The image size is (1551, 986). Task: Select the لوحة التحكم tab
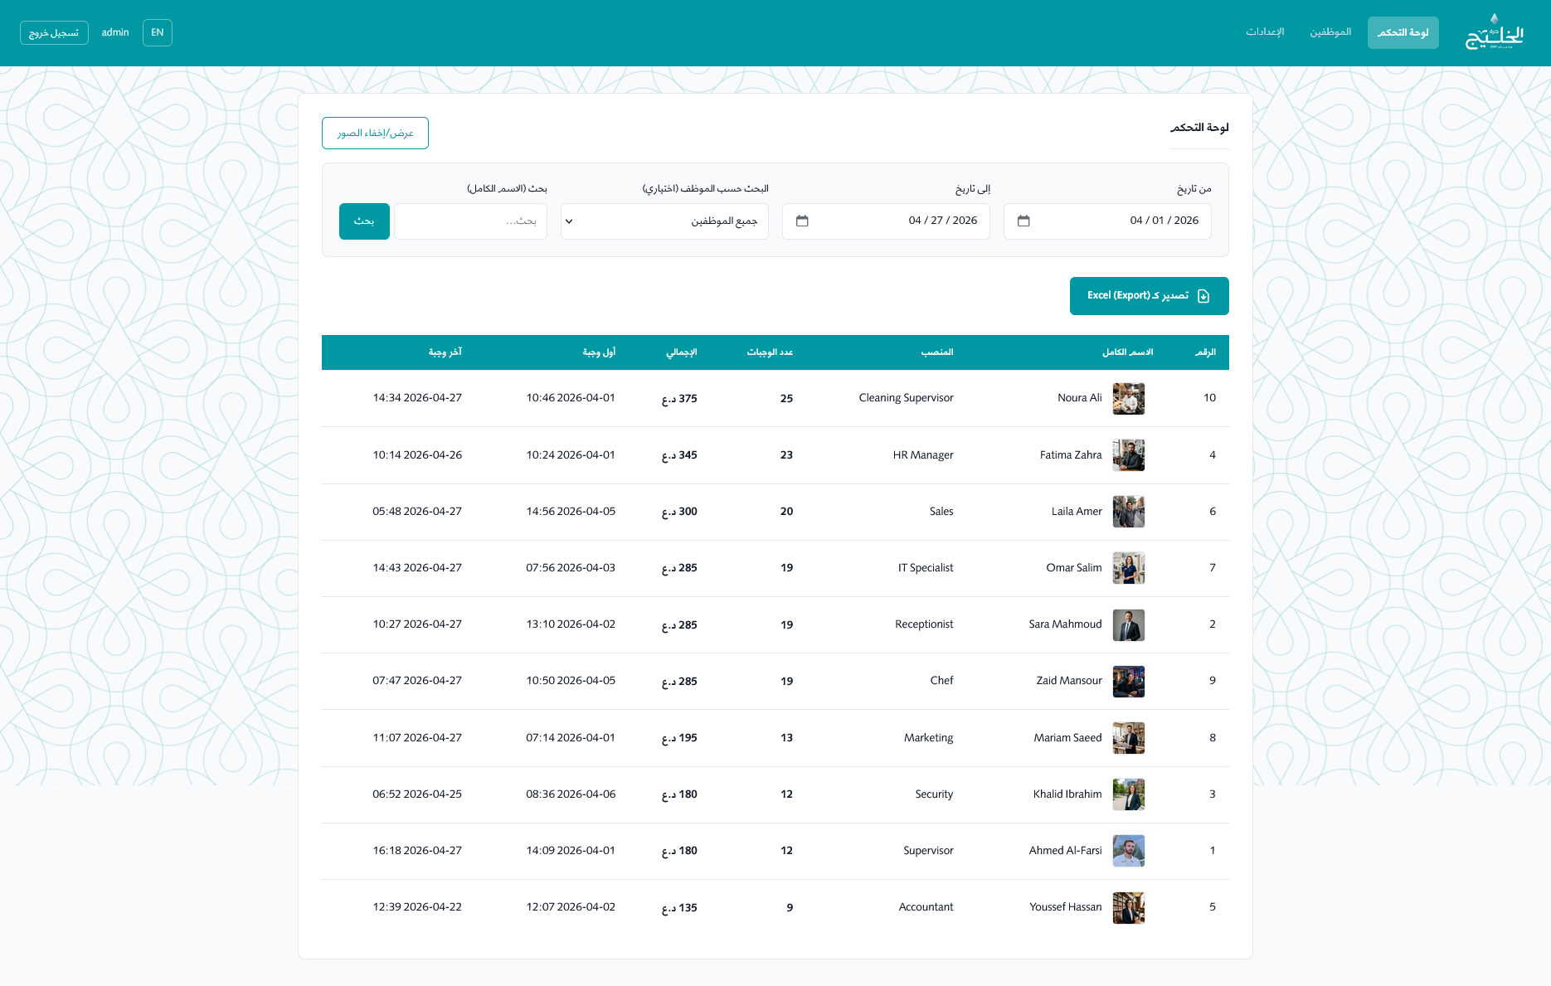point(1403,32)
